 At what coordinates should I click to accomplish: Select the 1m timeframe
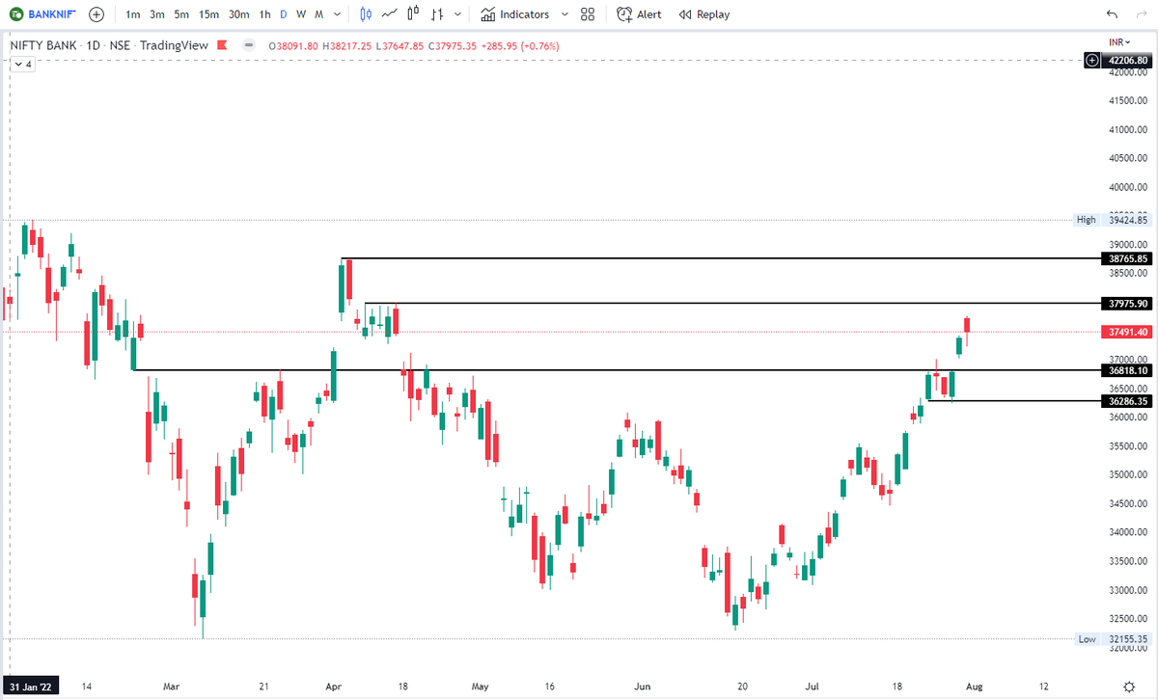(132, 14)
